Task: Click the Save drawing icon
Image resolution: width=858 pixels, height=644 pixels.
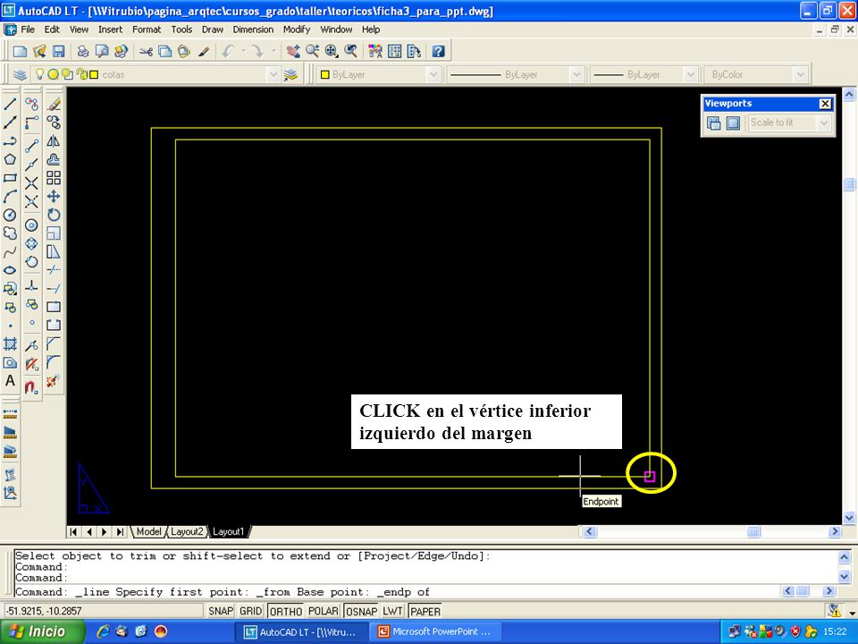Action: [x=59, y=52]
